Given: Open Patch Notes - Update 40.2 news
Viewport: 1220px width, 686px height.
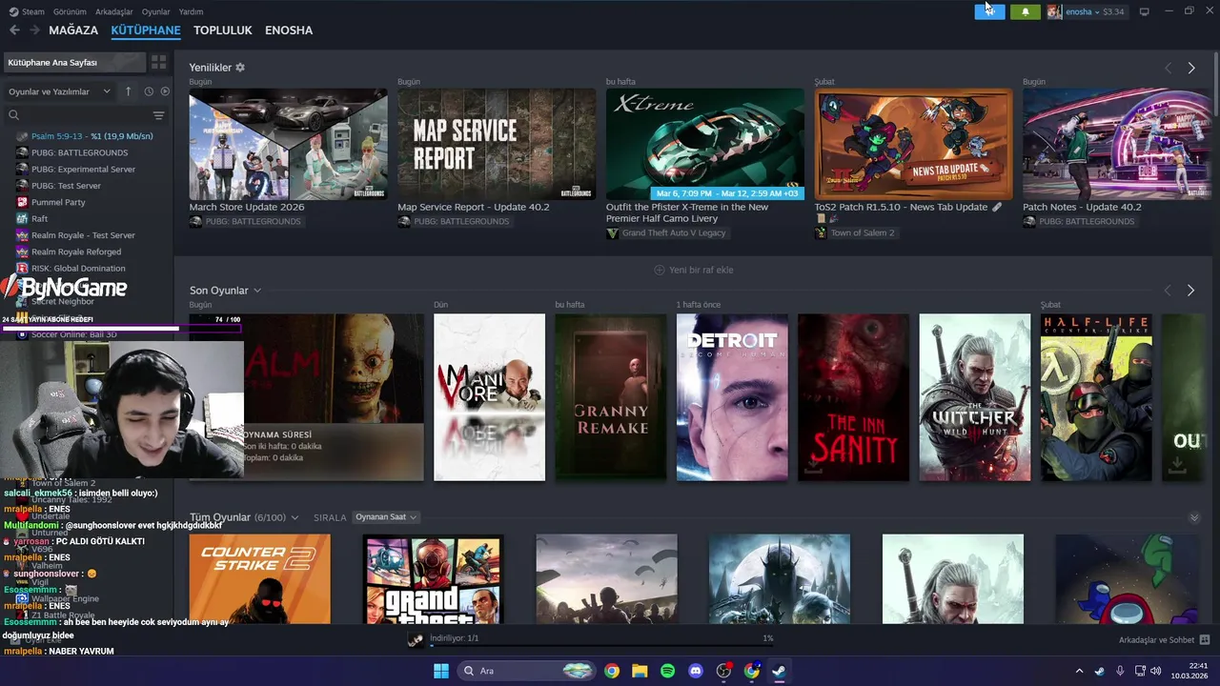Looking at the screenshot, I should pyautogui.click(x=1117, y=145).
